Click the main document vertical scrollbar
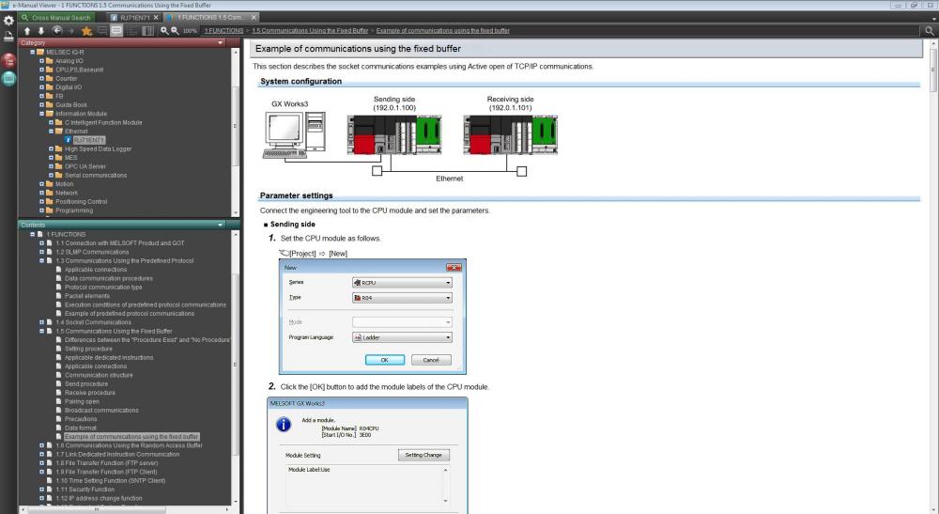This screenshot has width=939, height=514. tap(933, 70)
